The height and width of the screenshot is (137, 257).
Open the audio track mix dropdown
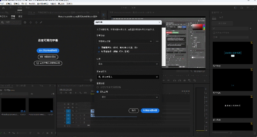click(x=130, y=97)
